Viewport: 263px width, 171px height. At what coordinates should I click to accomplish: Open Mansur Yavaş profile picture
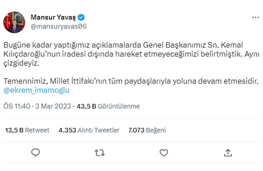14,22
